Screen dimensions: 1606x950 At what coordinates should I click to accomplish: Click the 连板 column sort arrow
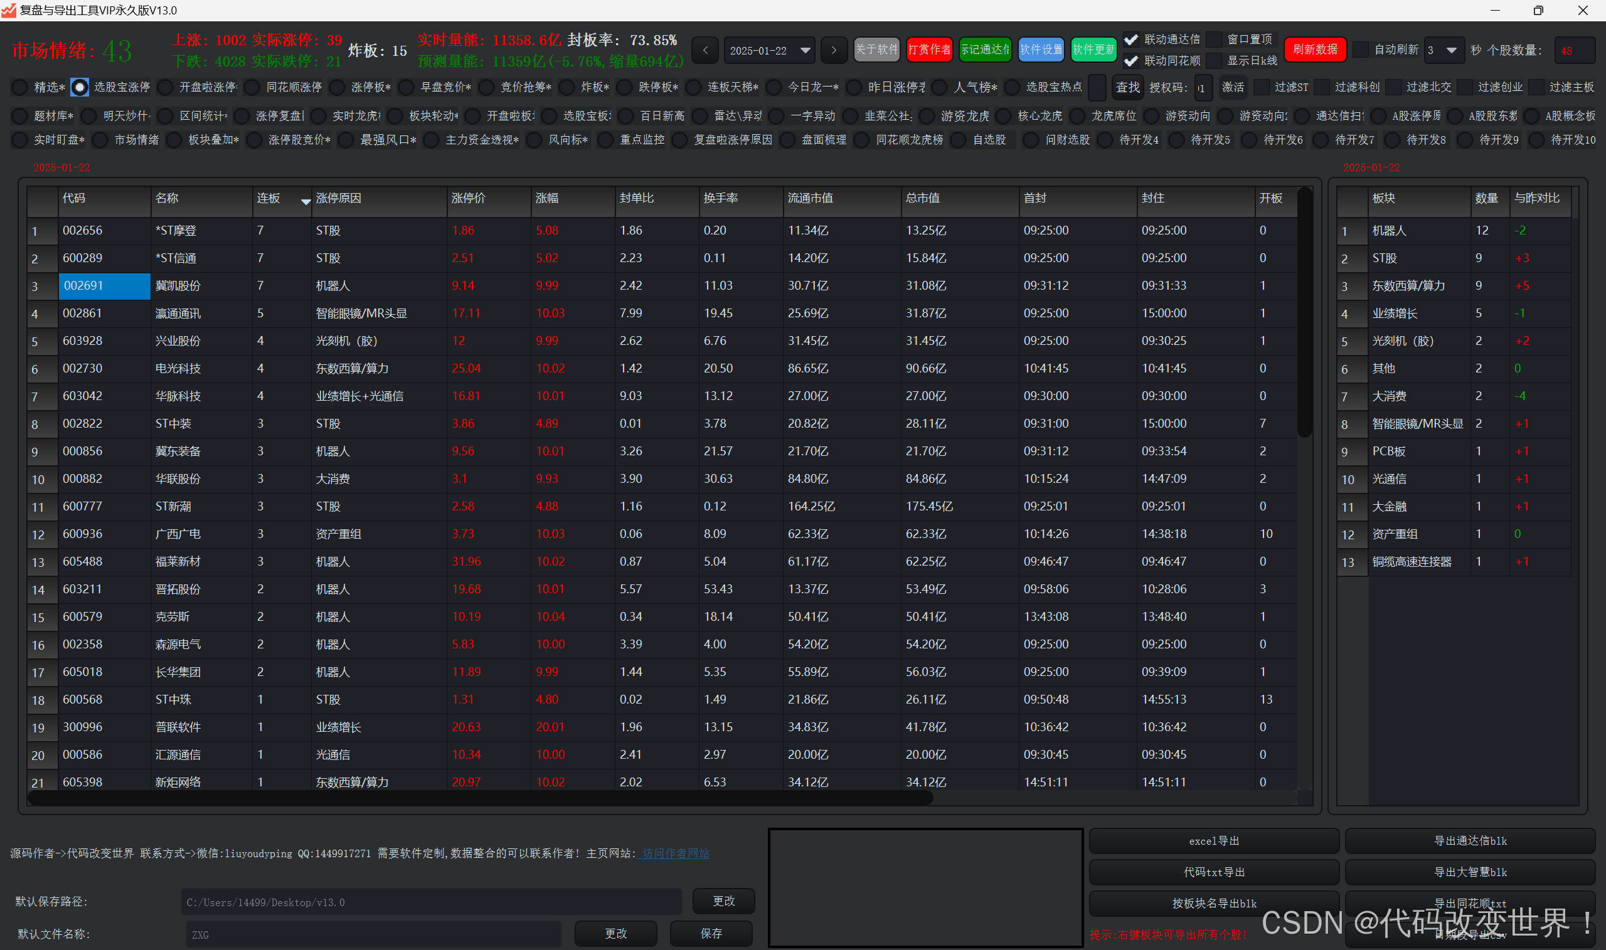point(306,201)
